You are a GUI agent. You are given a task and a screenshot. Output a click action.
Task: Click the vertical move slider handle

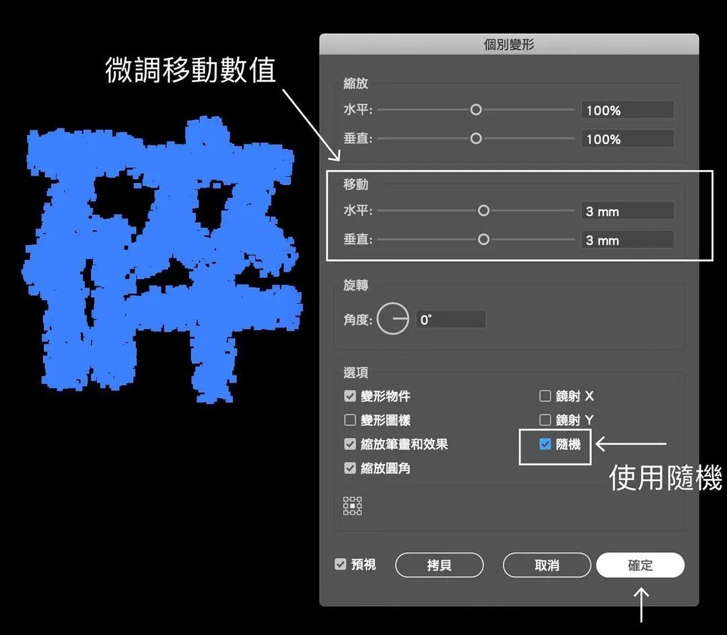tap(483, 240)
